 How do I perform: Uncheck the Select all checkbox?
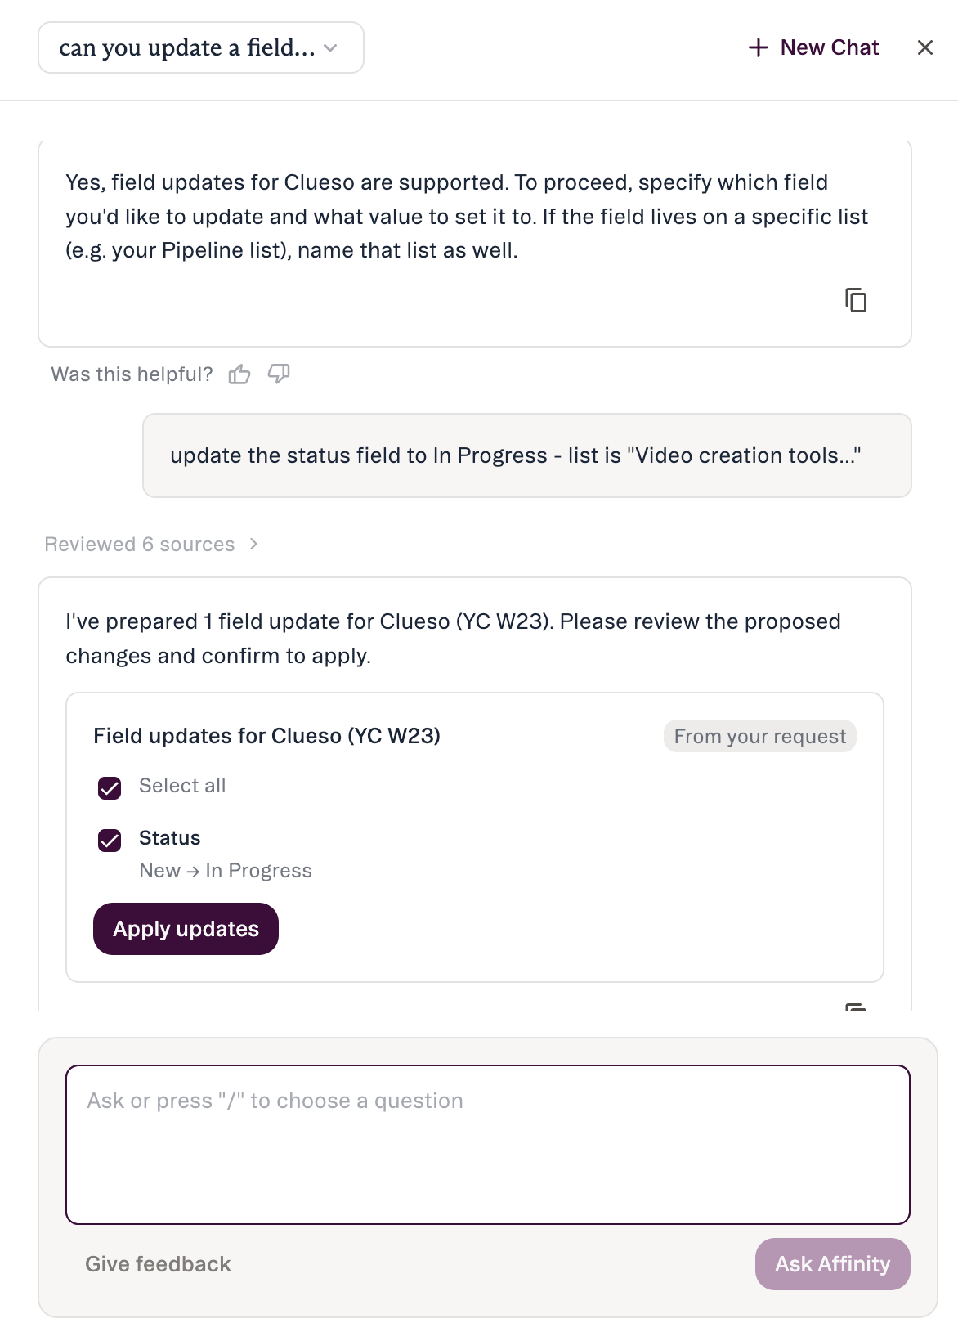click(x=110, y=787)
